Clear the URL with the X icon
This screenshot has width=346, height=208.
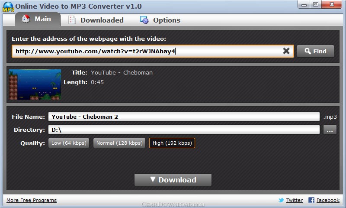pos(286,51)
